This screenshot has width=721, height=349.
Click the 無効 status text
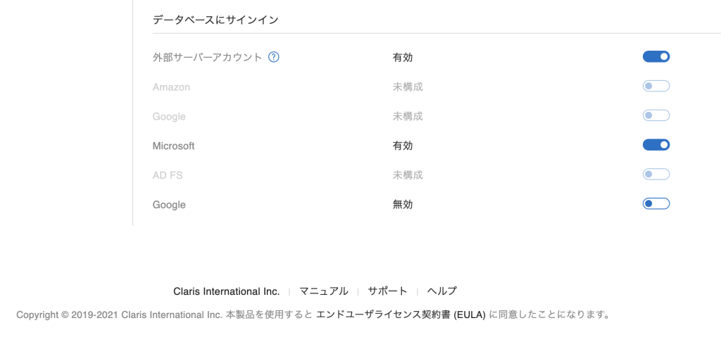[x=402, y=204]
